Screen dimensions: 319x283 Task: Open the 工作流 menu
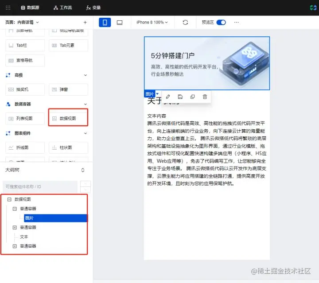[62, 8]
